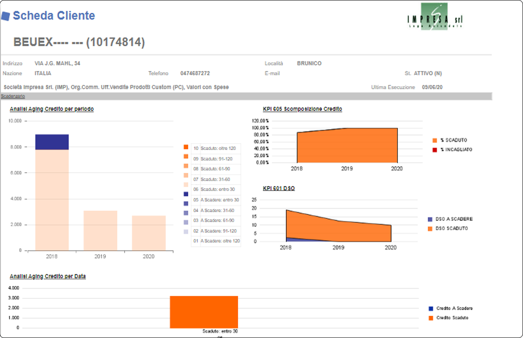Click the 2020 bar in aging chart
This screenshot has height=338, width=523.
pyautogui.click(x=149, y=233)
